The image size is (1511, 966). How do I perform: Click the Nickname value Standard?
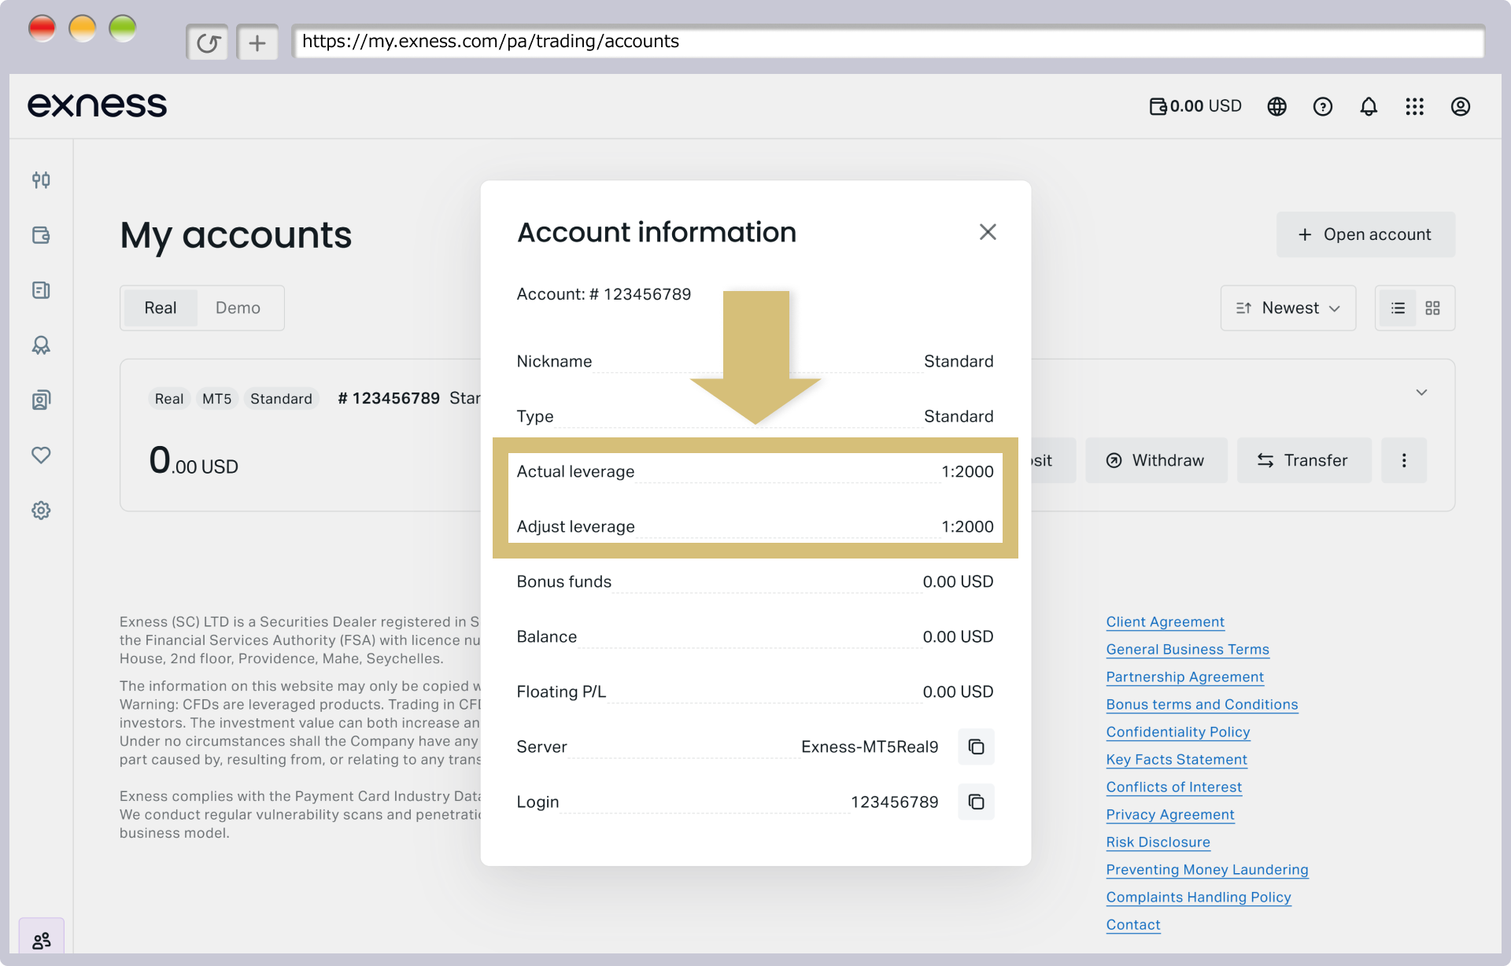[959, 361]
